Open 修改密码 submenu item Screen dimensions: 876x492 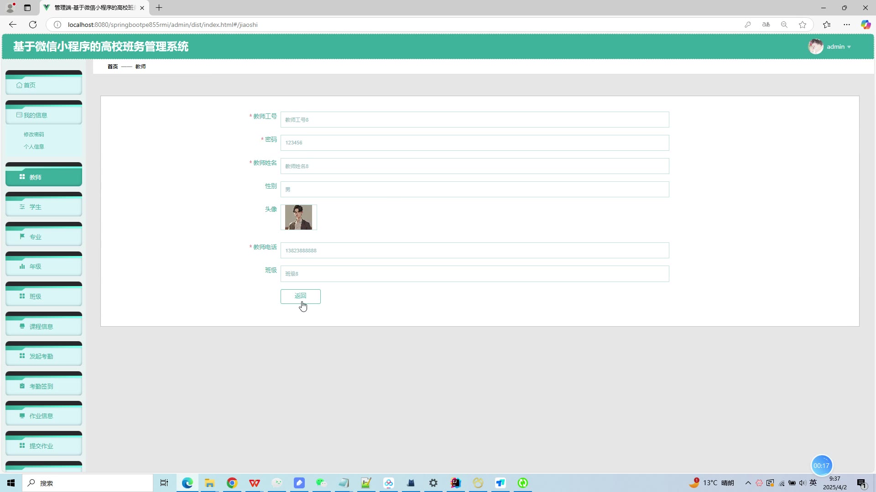click(34, 134)
